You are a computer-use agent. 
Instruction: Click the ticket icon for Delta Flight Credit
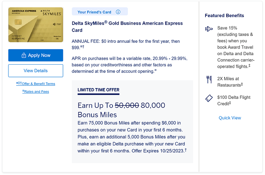(x=209, y=98)
